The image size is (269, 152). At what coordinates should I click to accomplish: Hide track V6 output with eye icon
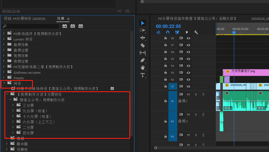pyautogui.click(x=188, y=52)
